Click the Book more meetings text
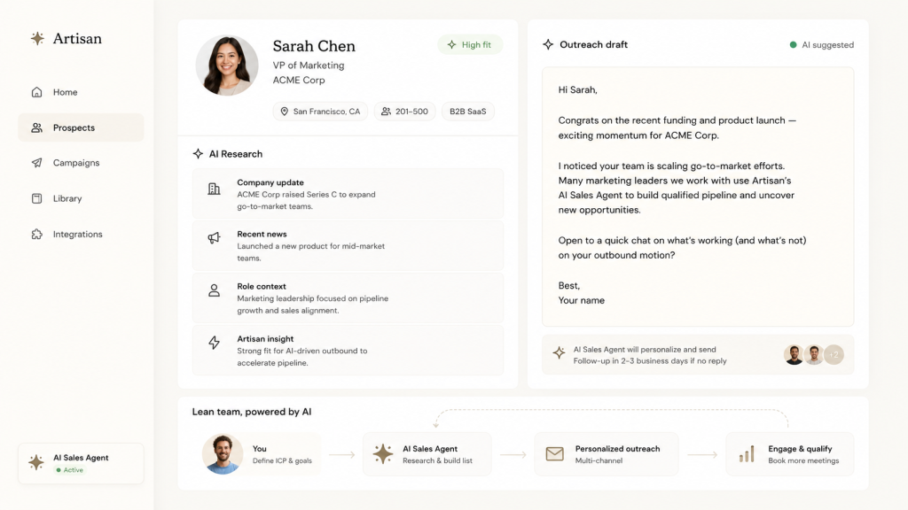The width and height of the screenshot is (908, 510). (x=803, y=460)
